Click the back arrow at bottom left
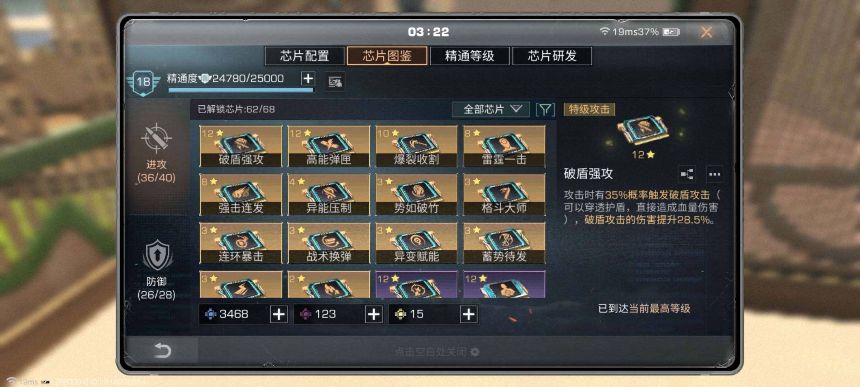The image size is (860, 387). 162,350
